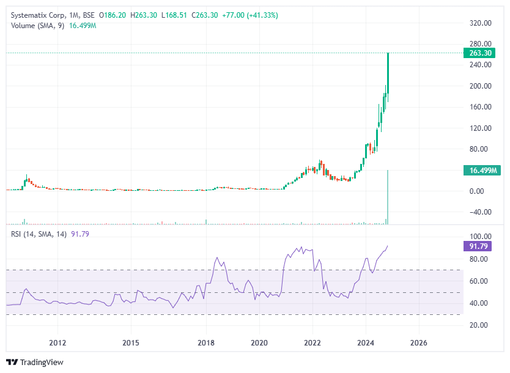Click the 100.00 RSI axis label
Image resolution: width=510 pixels, height=373 pixels.
click(x=481, y=237)
